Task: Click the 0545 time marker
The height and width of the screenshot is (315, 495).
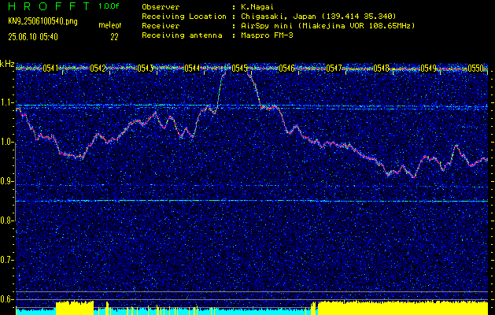Action: click(x=239, y=69)
